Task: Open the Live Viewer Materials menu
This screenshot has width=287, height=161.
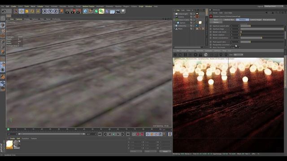Action: [x=200, y=51]
